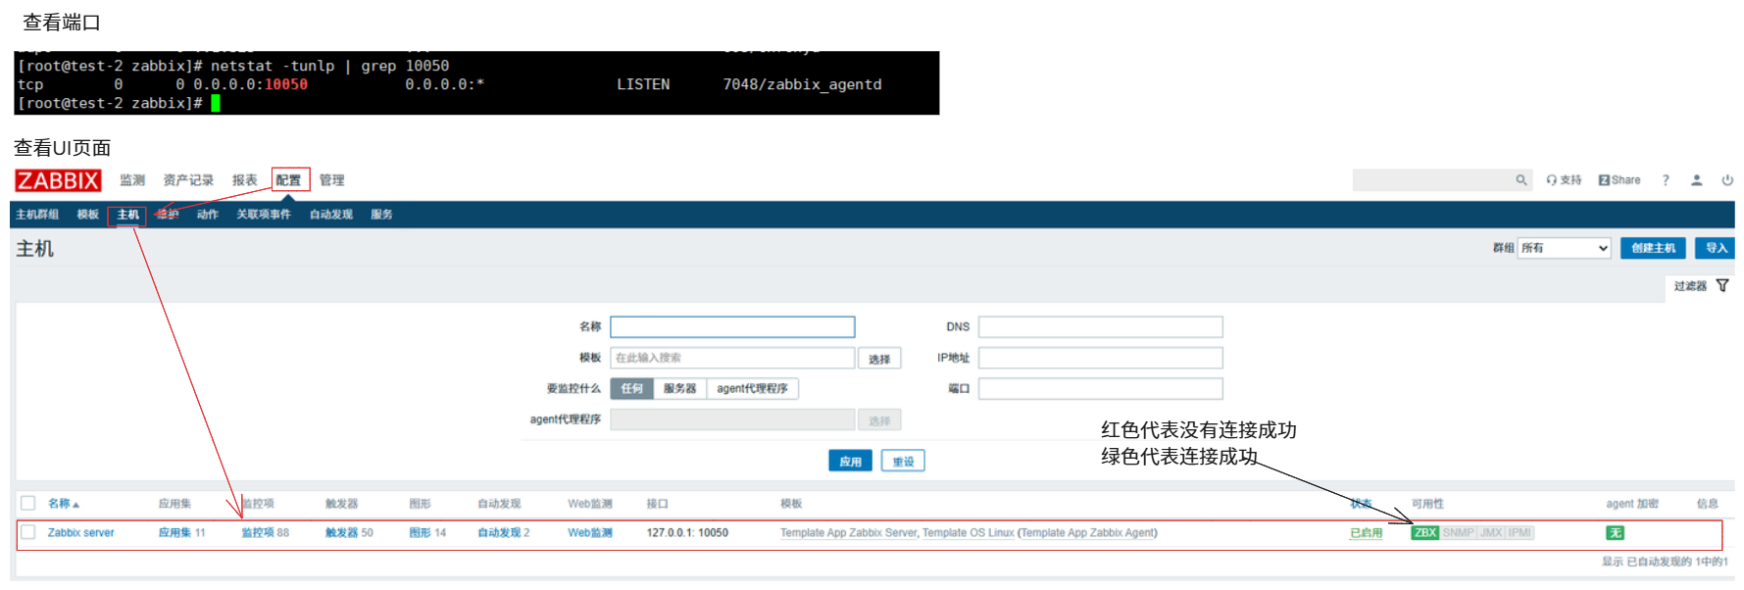Click the logout power icon
Image resolution: width=1744 pixels, height=590 pixels.
tap(1727, 180)
